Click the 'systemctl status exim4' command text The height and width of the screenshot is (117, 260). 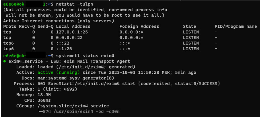click(85, 56)
